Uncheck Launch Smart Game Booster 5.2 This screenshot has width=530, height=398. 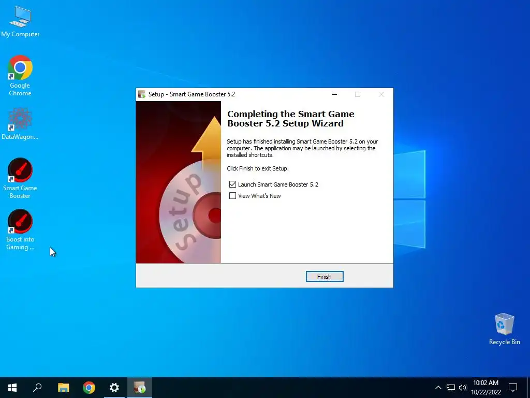[x=232, y=184]
